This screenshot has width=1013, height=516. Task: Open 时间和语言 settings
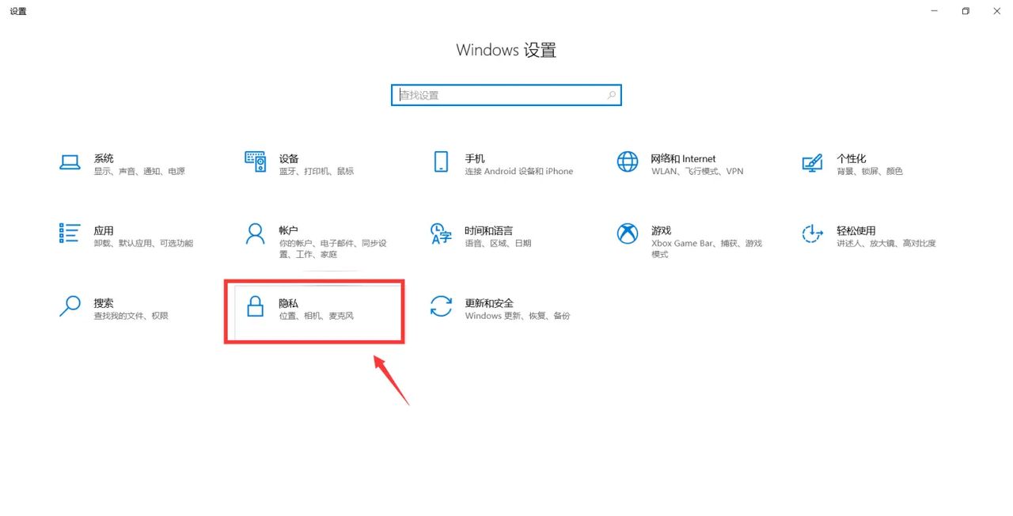tap(441, 233)
